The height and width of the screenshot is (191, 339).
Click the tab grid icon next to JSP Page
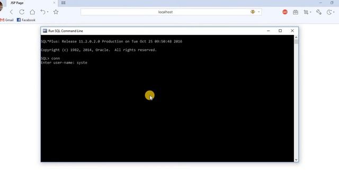(64, 3)
